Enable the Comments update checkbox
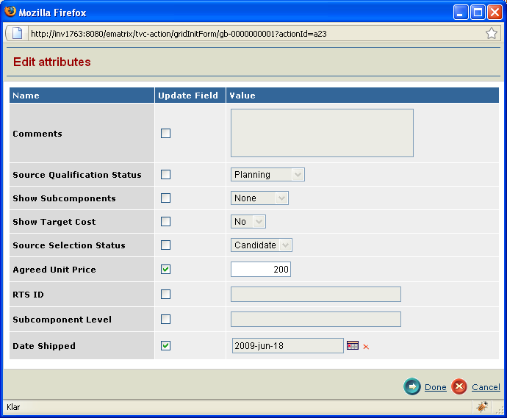This screenshot has width=507, height=418. 165,134
